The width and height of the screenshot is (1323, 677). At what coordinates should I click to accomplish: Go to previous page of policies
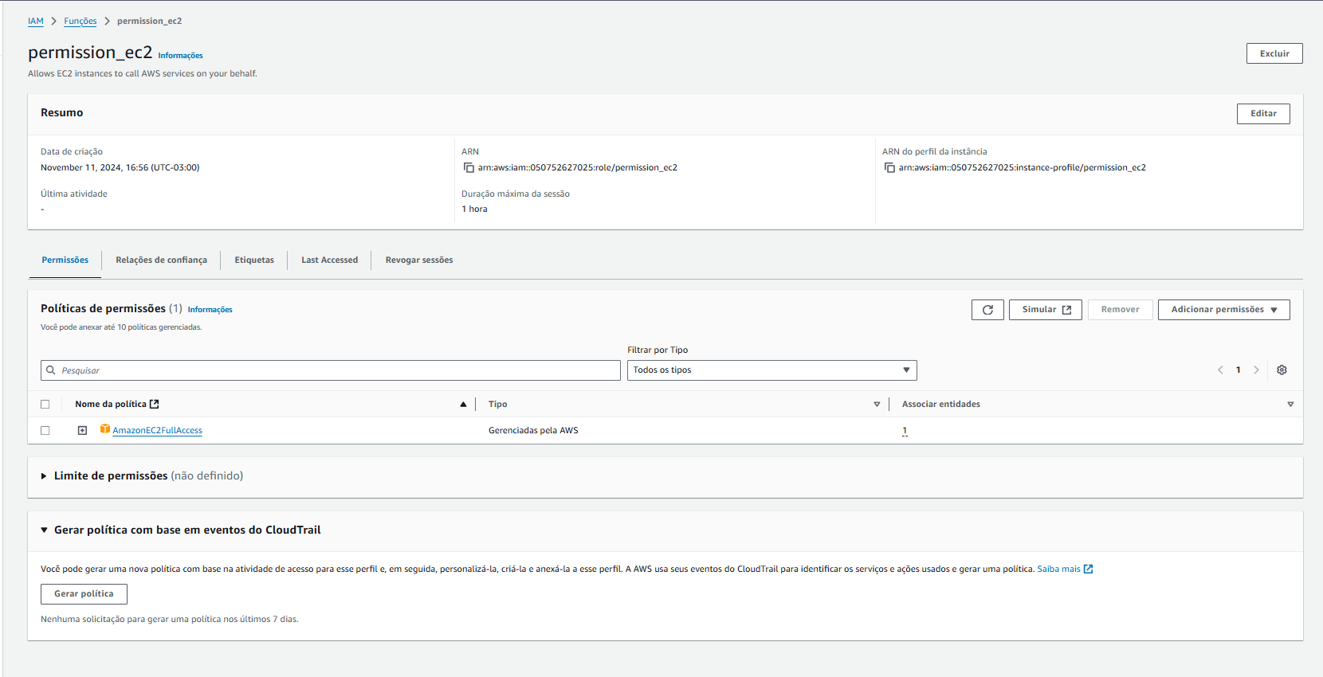pyautogui.click(x=1220, y=370)
